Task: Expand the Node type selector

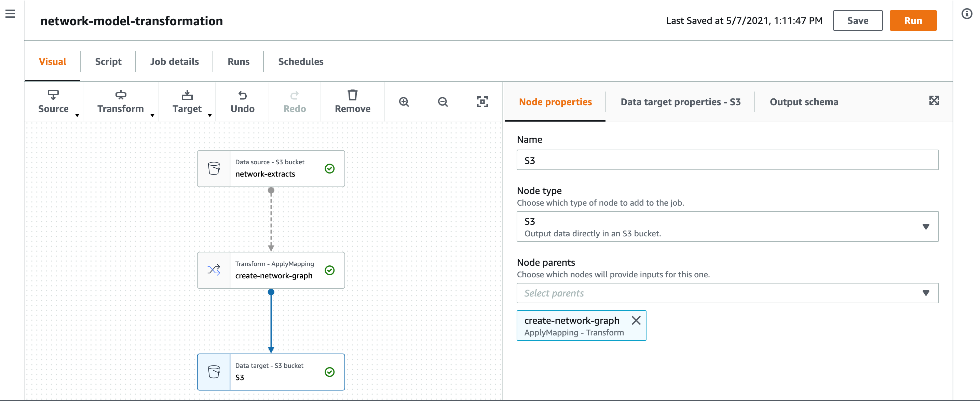Action: (727, 227)
